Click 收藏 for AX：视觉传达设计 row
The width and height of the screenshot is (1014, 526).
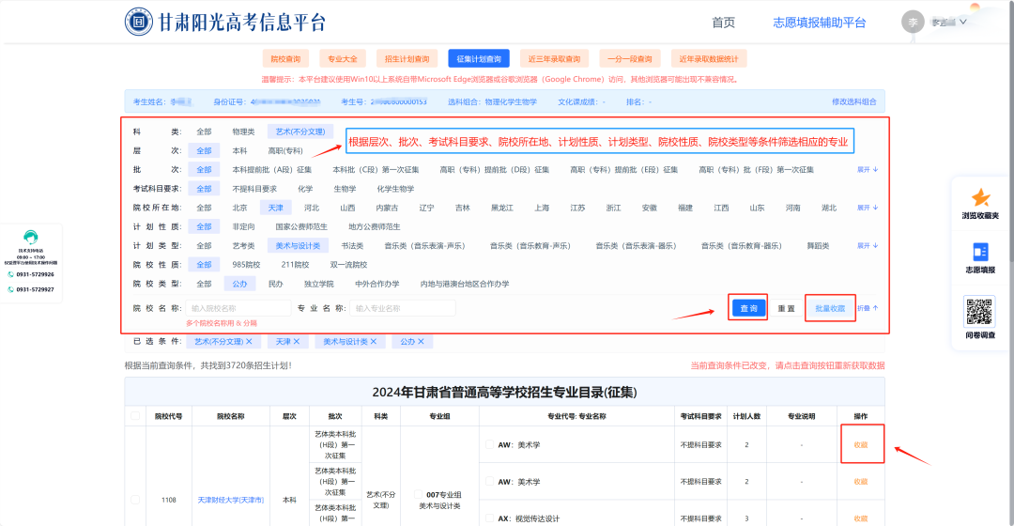861,518
